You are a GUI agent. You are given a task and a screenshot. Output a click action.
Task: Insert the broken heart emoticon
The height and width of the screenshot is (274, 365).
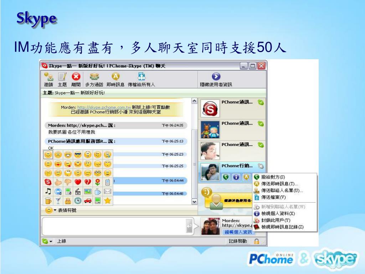point(88,182)
